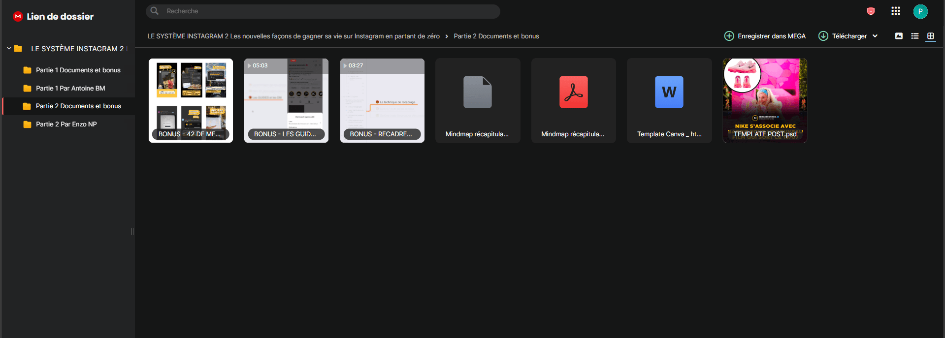Focus the Recherche search field
Image resolution: width=945 pixels, height=338 pixels.
click(x=323, y=11)
